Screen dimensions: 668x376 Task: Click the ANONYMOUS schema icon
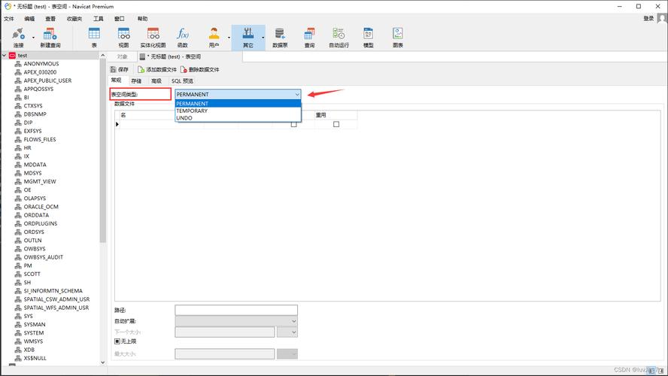point(18,64)
